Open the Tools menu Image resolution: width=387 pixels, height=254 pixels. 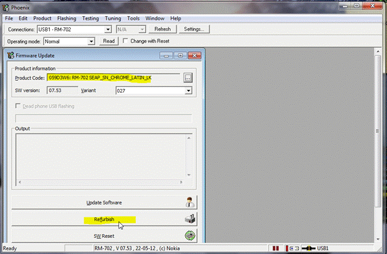(x=133, y=19)
